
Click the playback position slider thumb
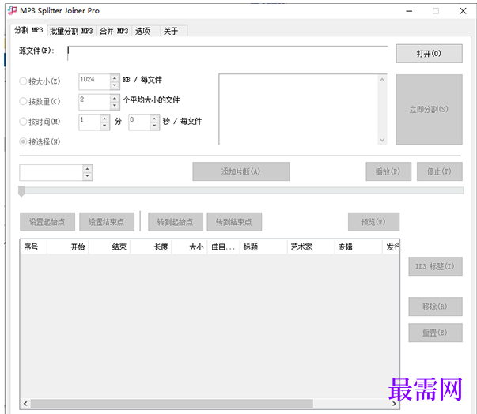21,191
